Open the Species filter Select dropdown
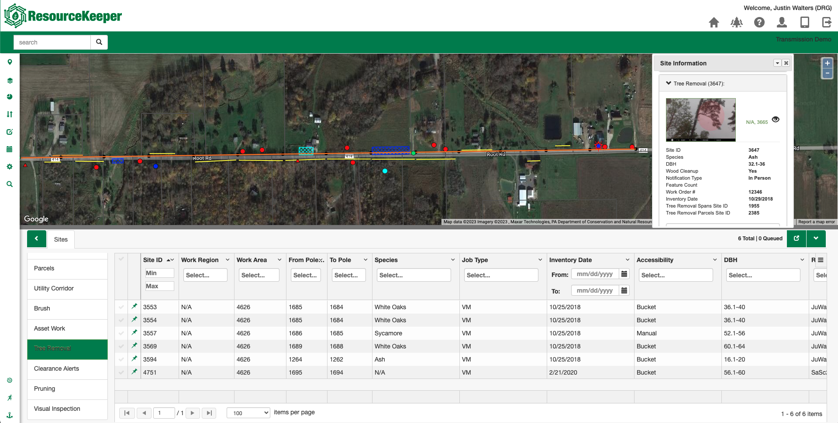Image resolution: width=838 pixels, height=423 pixels. (414, 275)
